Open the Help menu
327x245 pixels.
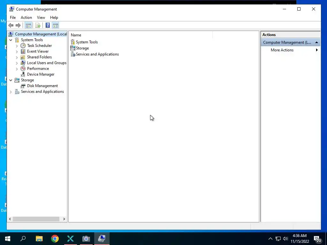54,18
